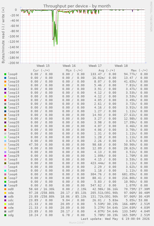Click the '-20 M' y-axis label
154x226 pixels.
pos(14,15)
